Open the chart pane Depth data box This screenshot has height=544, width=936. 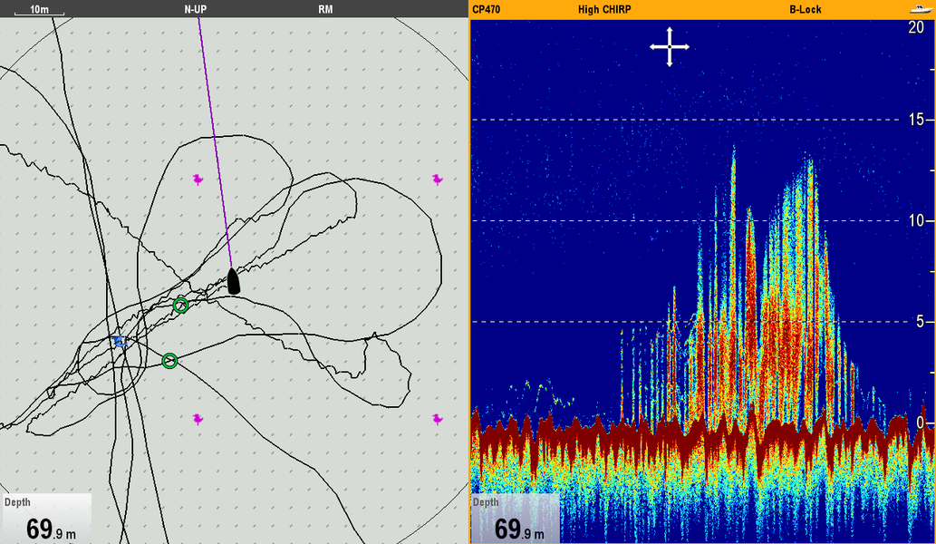(45, 520)
